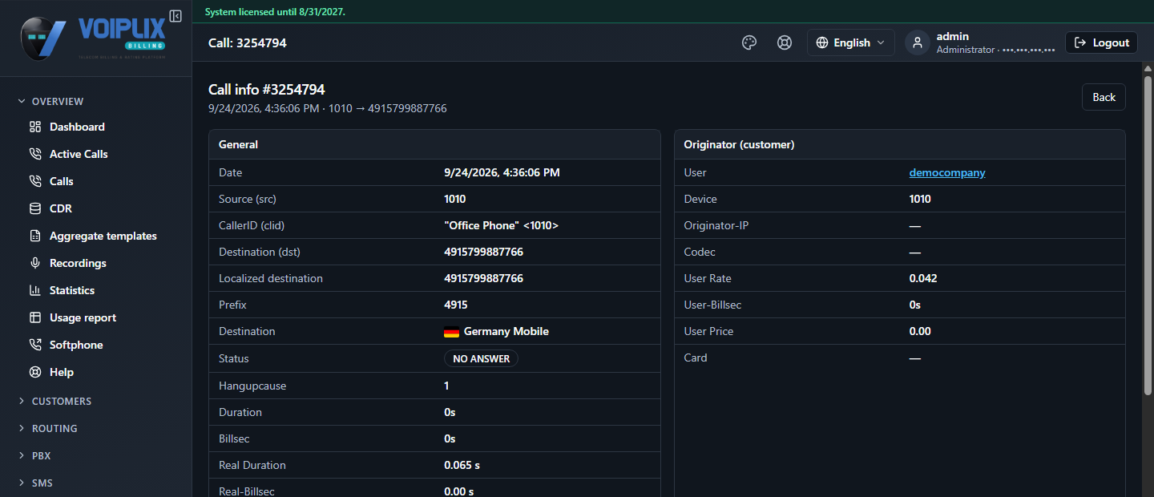Click the 'Call: 3254794' page title
The width and height of the screenshot is (1154, 497).
[248, 42]
